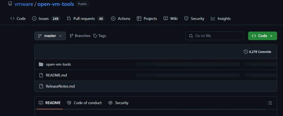
Task: Switch to the Security readme tab
Action: (x=118, y=103)
